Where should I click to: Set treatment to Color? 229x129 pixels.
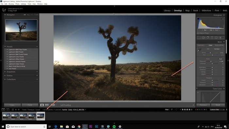click(210, 45)
